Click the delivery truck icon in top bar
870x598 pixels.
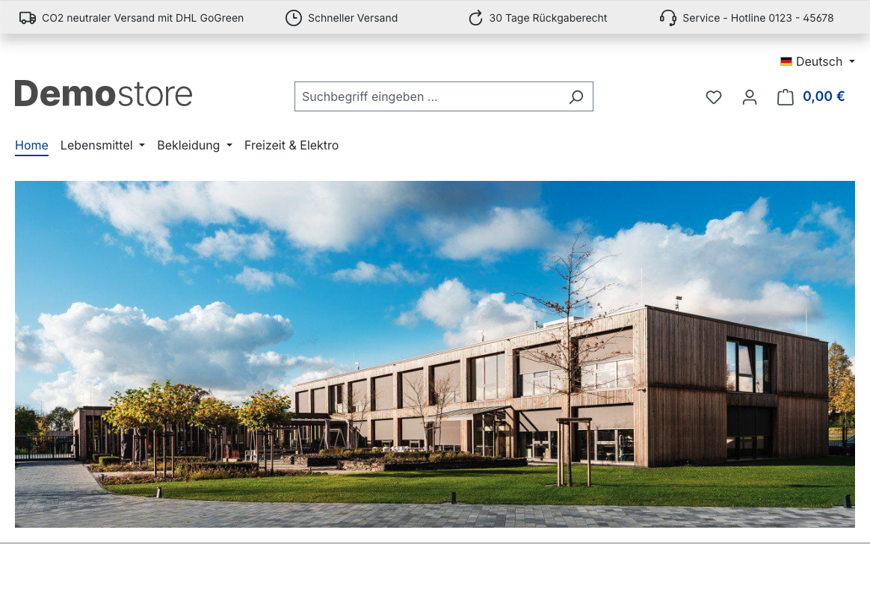[28, 18]
